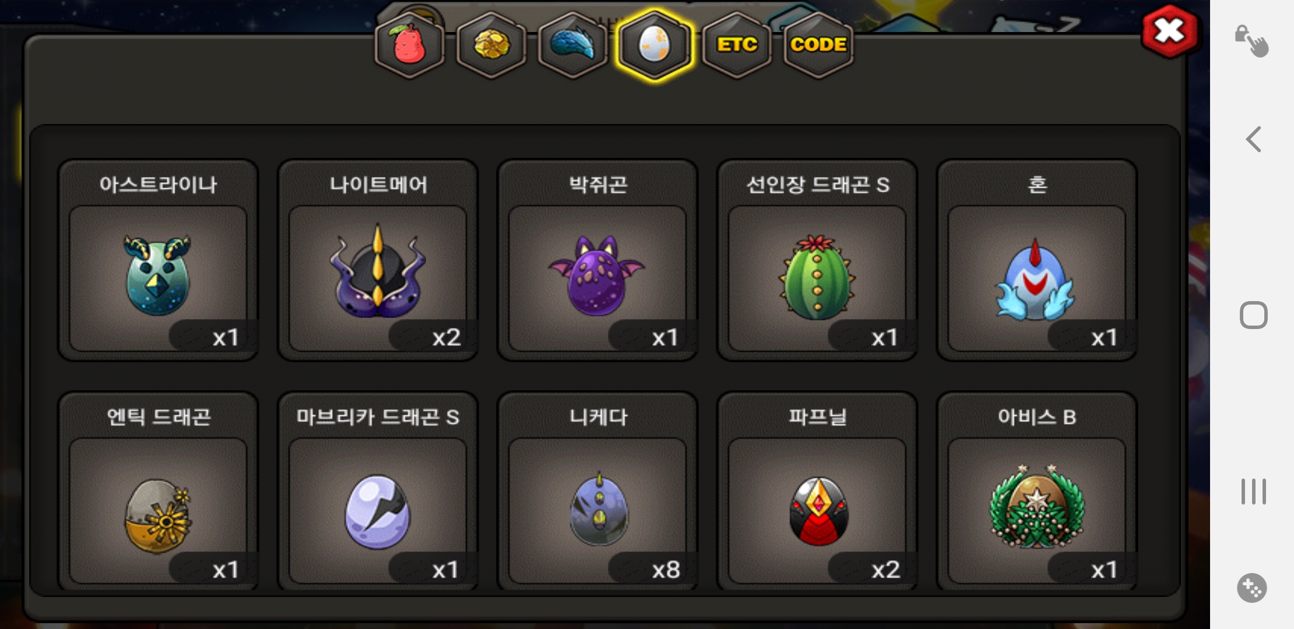1294x629 pixels.
Task: Tap the Android back arrow
Action: [1253, 139]
